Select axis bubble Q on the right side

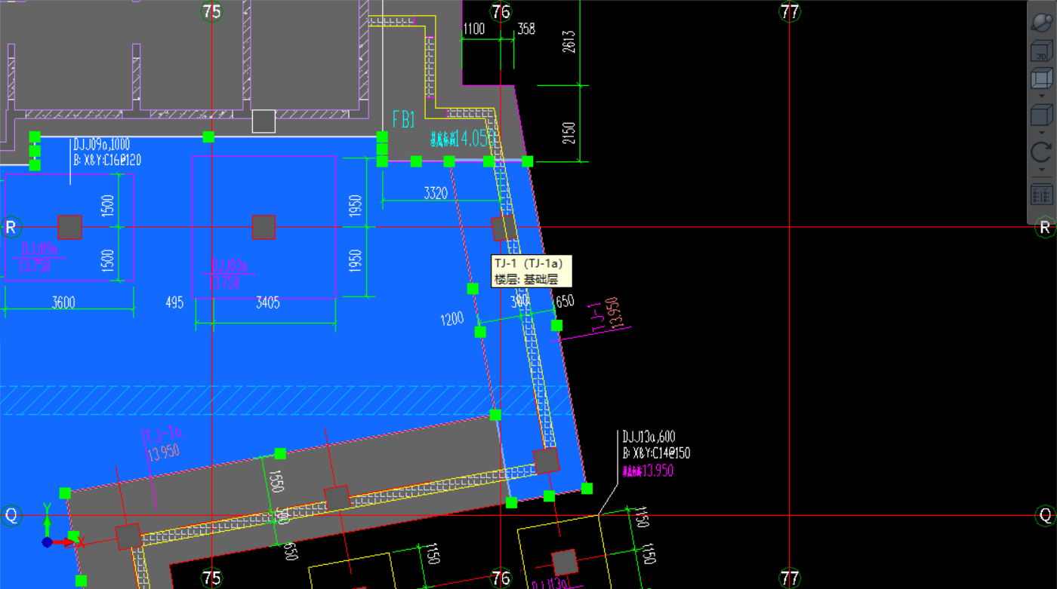click(1046, 515)
